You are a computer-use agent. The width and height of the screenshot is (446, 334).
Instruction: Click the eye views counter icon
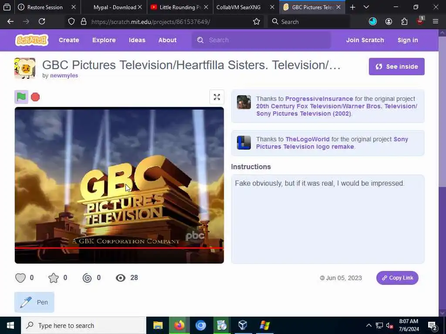(x=121, y=278)
